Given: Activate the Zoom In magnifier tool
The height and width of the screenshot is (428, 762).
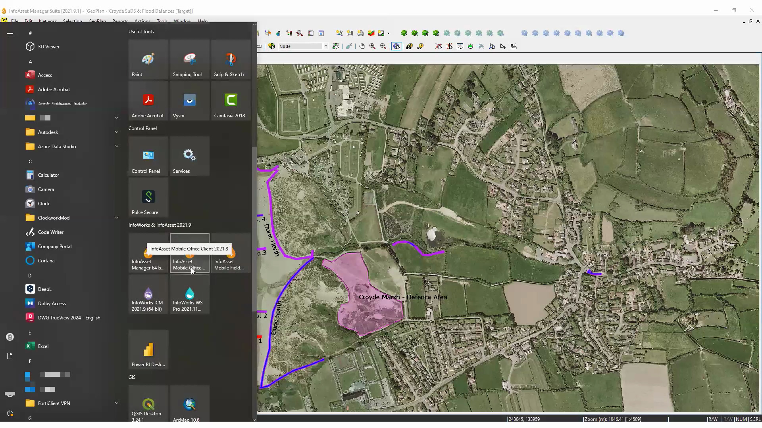Looking at the screenshot, I should coord(373,46).
